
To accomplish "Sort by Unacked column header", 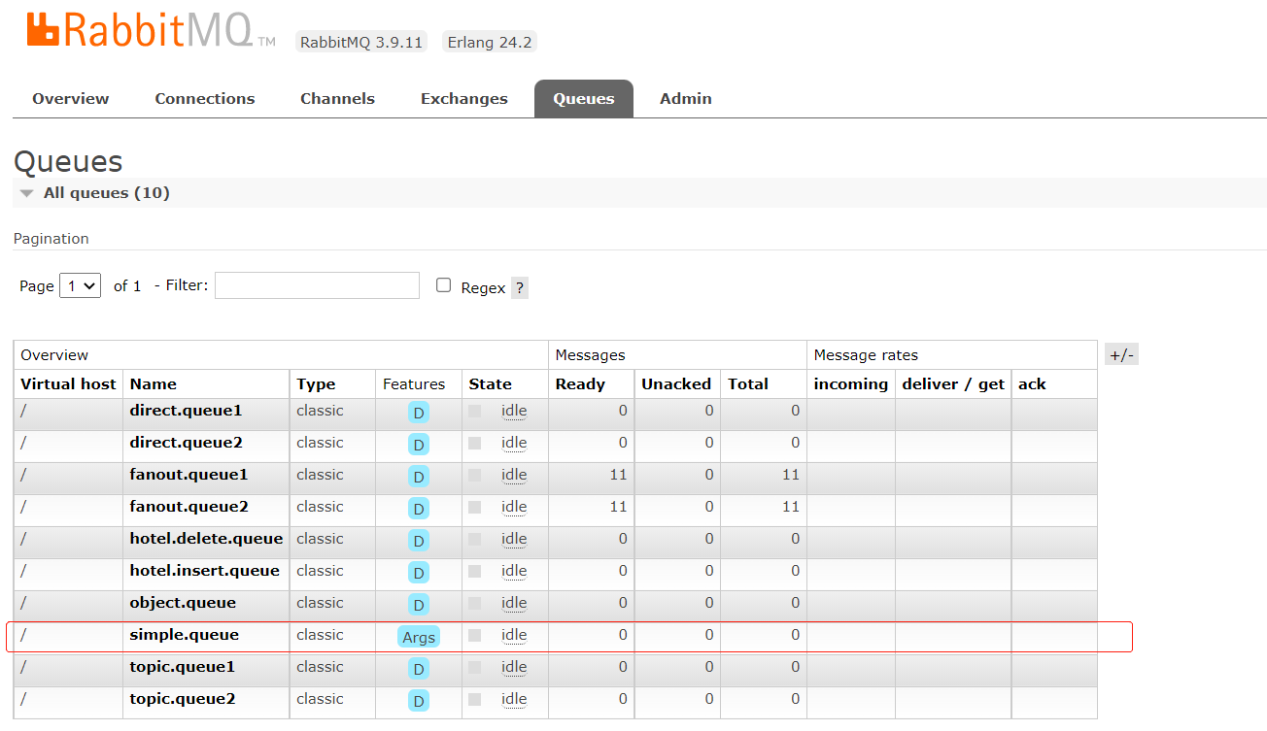I will [x=676, y=384].
